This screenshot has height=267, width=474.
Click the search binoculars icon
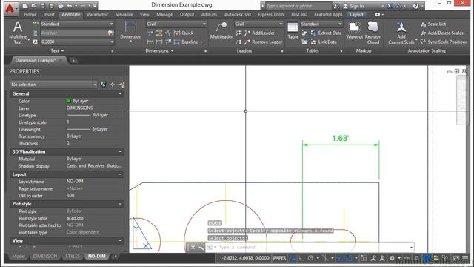click(x=336, y=6)
